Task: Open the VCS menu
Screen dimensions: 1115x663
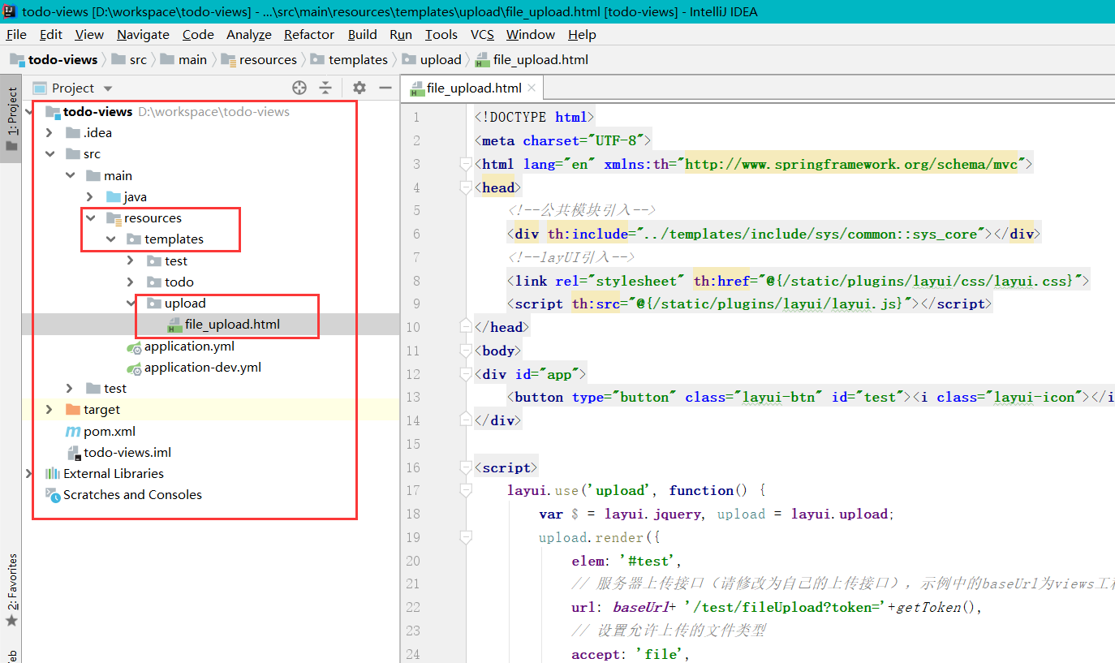Action: [x=482, y=34]
